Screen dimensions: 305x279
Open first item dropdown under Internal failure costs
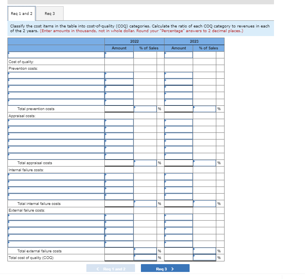(56, 176)
